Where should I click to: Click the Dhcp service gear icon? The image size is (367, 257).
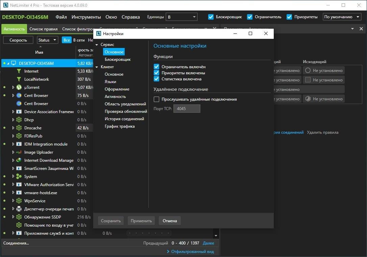pyautogui.click(x=19, y=120)
